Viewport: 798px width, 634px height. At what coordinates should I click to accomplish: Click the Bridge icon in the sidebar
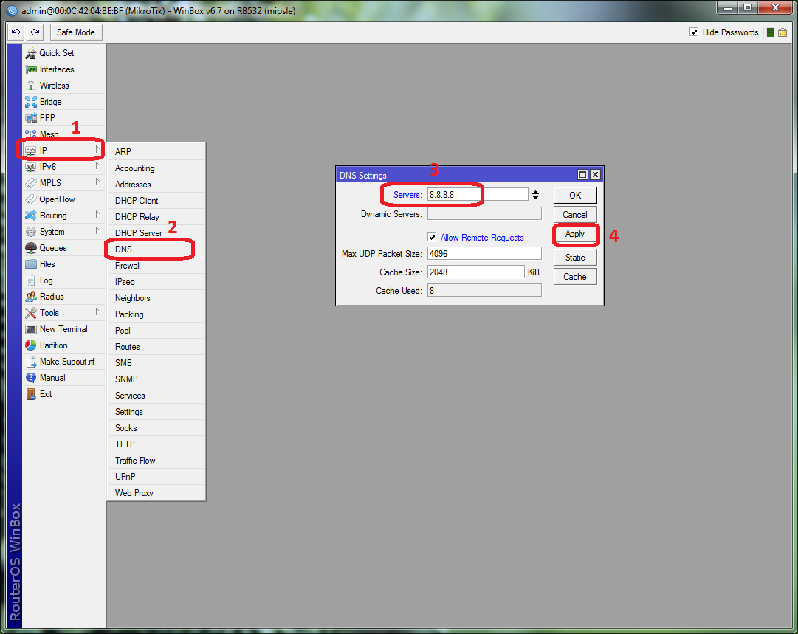tap(31, 102)
